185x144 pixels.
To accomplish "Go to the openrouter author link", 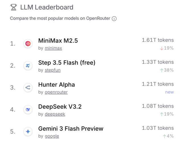I will [x=56, y=92].
